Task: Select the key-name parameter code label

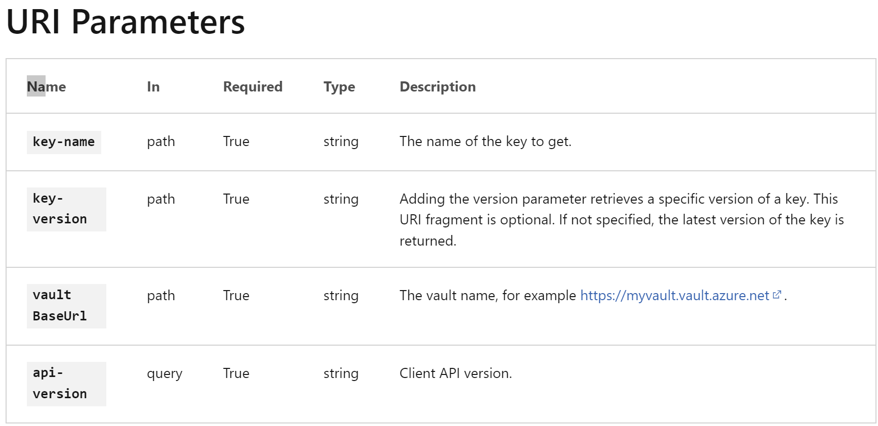Action: point(64,142)
